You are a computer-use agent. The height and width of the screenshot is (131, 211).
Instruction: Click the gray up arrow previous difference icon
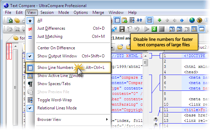coord(167,21)
